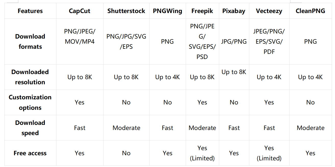The width and height of the screenshot is (335, 167).
Task: Click the CapCut column header
Action: pos(80,11)
